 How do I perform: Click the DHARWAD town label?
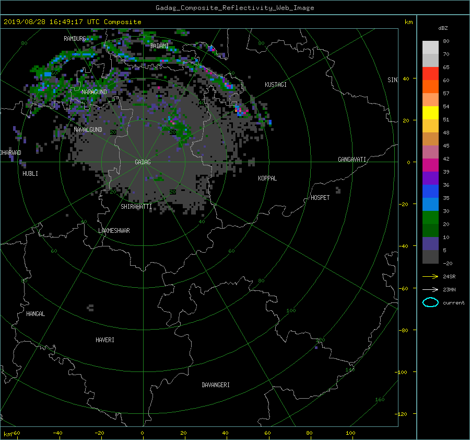pyautogui.click(x=10, y=153)
